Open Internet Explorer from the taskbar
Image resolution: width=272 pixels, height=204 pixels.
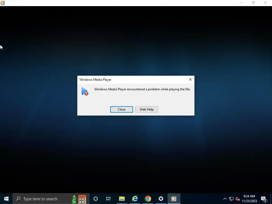(x=135, y=199)
